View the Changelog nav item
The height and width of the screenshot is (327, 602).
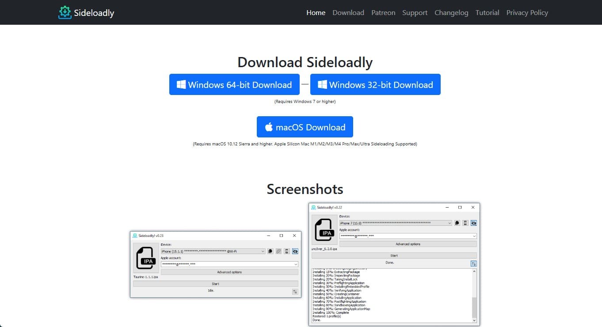(x=451, y=12)
